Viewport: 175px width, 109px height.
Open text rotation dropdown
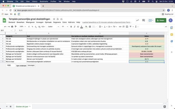(x=115, y=27)
